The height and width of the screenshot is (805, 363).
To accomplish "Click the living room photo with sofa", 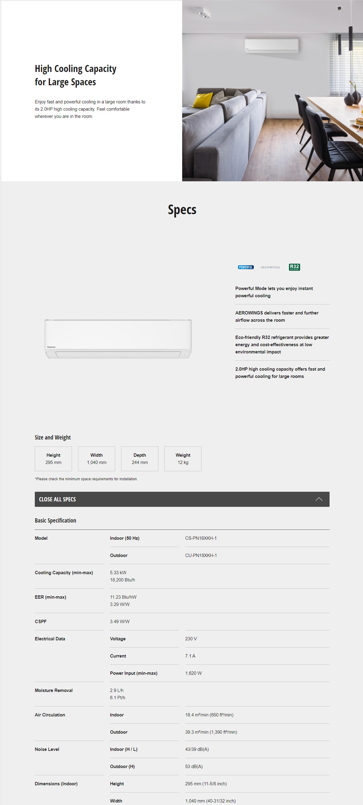I will (x=272, y=91).
